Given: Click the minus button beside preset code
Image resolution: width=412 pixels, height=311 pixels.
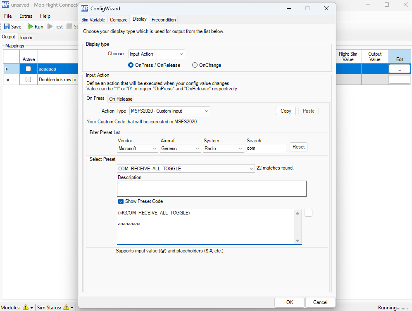Looking at the screenshot, I should 308,213.
